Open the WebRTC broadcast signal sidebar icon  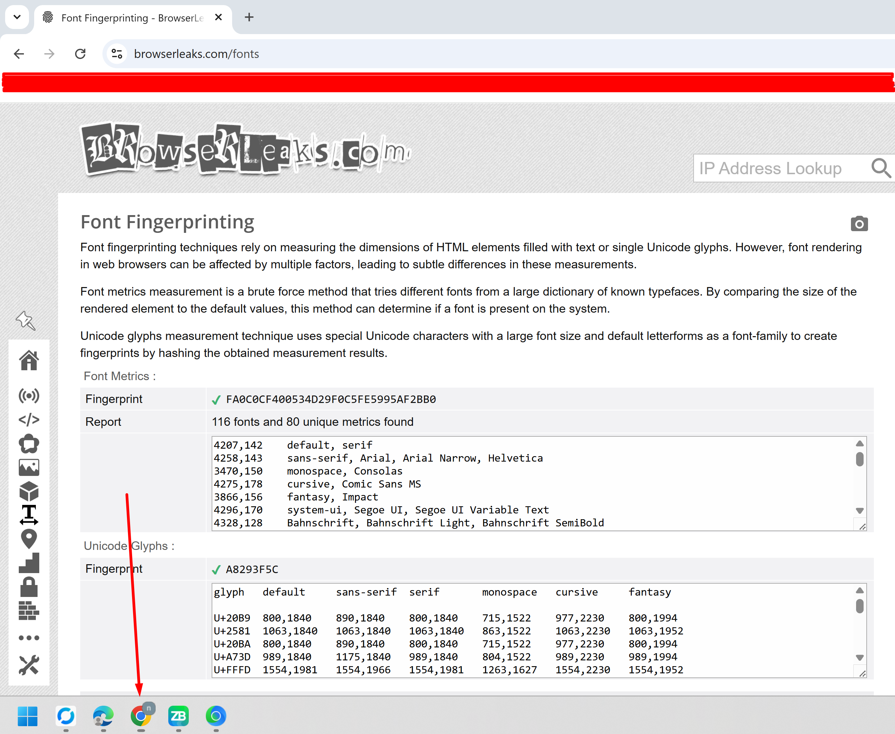click(x=29, y=396)
